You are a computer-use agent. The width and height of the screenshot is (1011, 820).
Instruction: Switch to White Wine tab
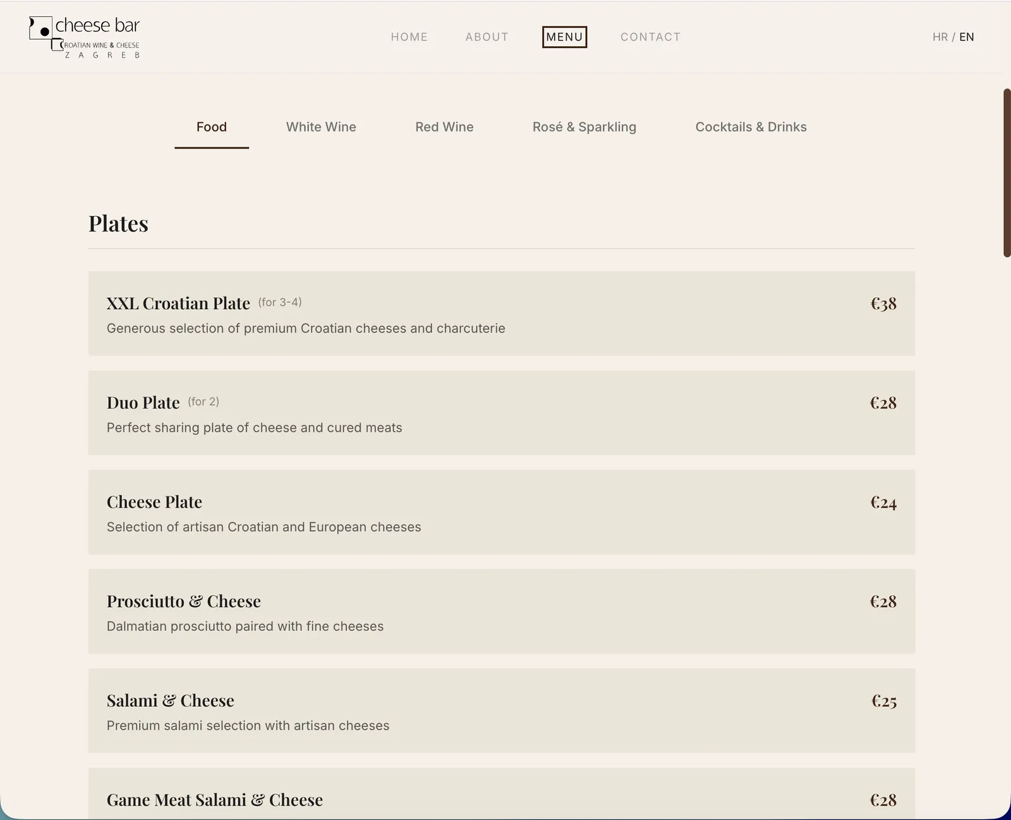[321, 127]
